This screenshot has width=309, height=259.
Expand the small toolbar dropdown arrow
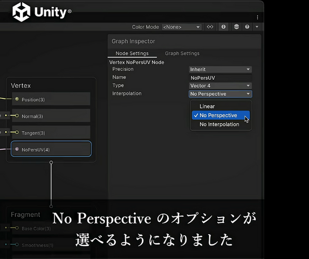pos(257,26)
